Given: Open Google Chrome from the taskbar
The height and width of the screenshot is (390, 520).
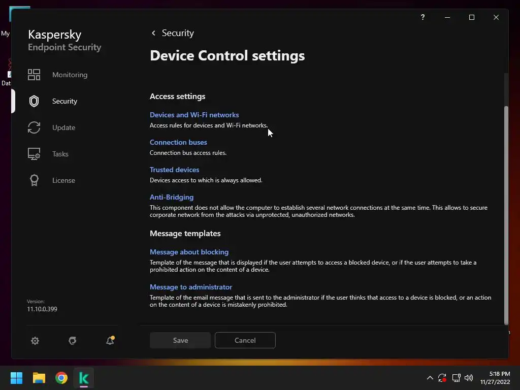Looking at the screenshot, I should point(61,378).
